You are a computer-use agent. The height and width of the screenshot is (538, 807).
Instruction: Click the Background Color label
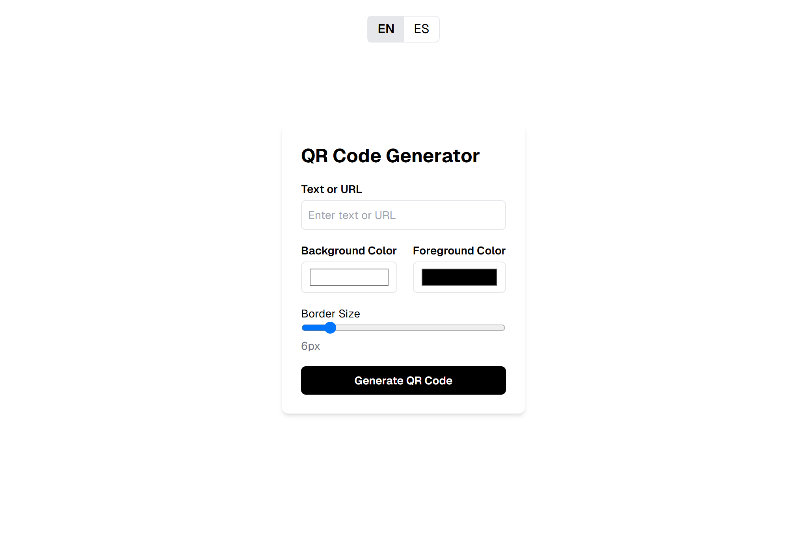tap(349, 250)
